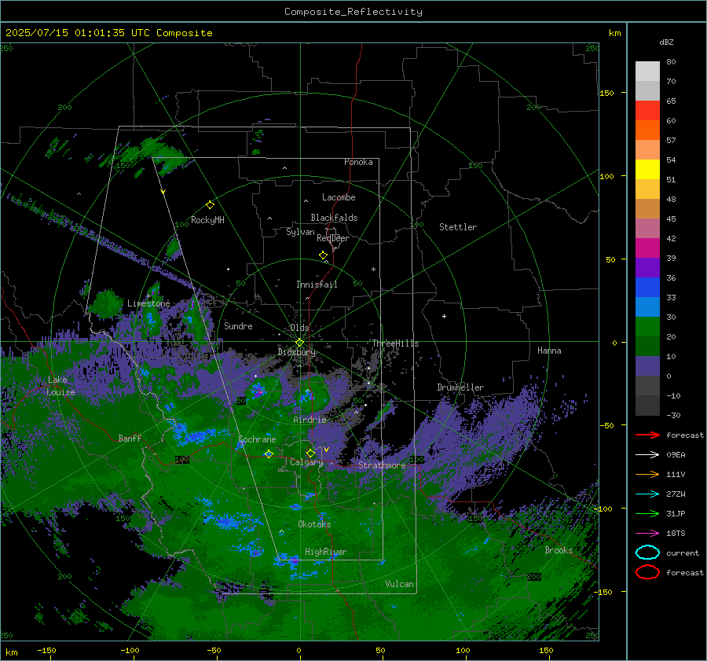Click the -150 tick on bottom axis
707x661 pixels.
tap(46, 650)
